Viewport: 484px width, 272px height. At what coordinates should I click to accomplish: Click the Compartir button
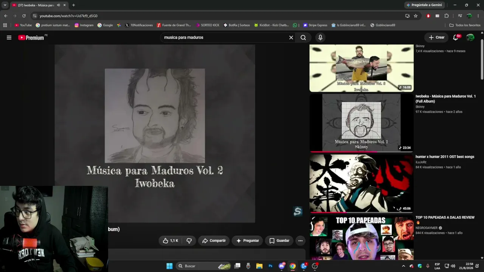click(214, 241)
